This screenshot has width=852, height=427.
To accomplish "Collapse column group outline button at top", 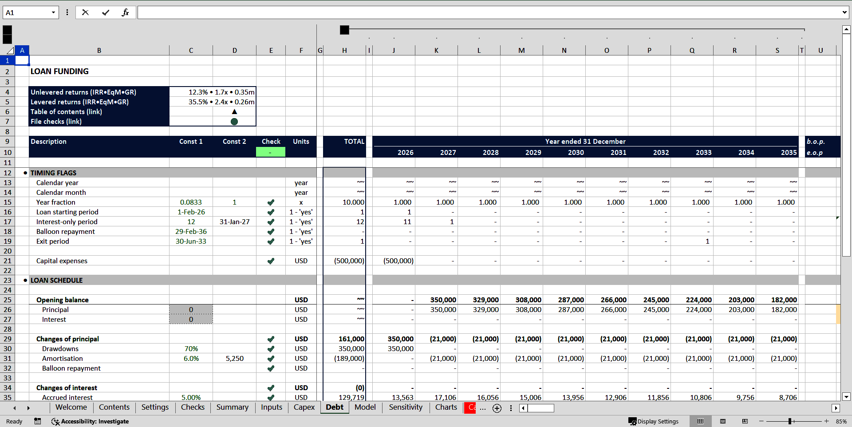I will point(344,30).
